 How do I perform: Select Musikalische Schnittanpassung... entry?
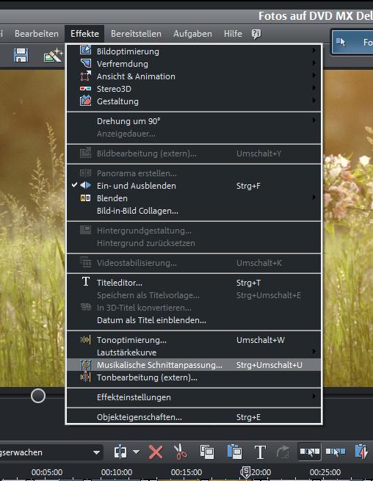(x=194, y=365)
